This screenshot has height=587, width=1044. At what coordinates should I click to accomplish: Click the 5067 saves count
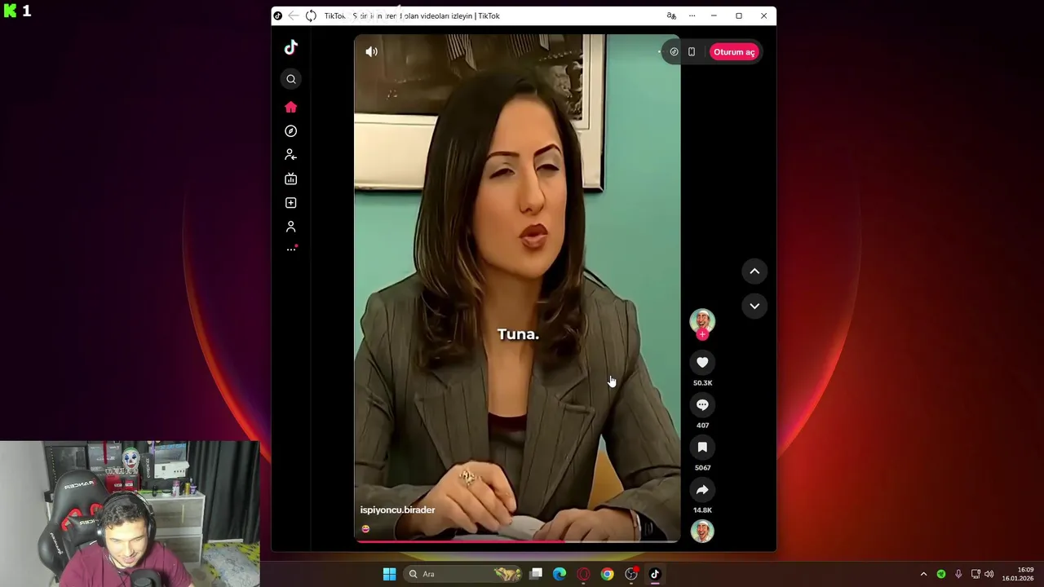pos(702,467)
